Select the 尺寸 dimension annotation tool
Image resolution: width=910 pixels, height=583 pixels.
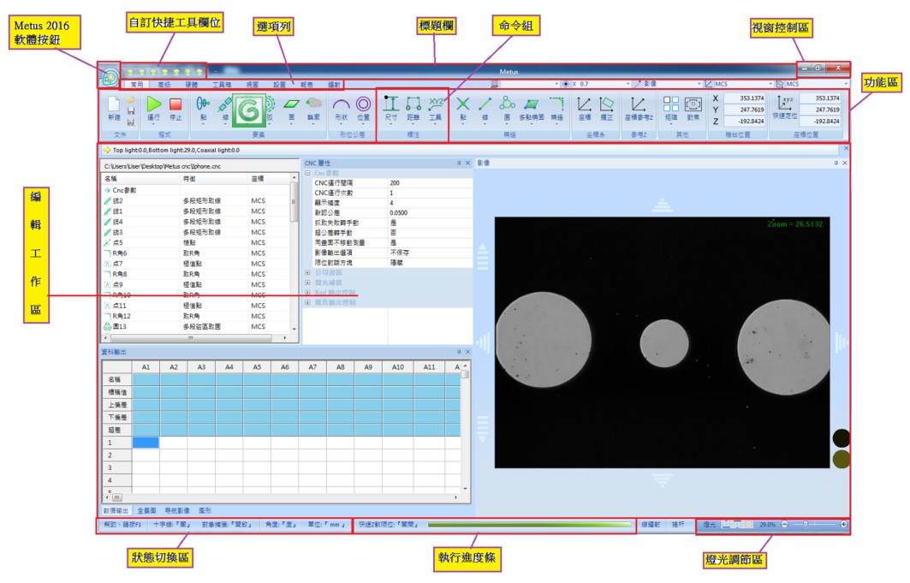[391, 109]
